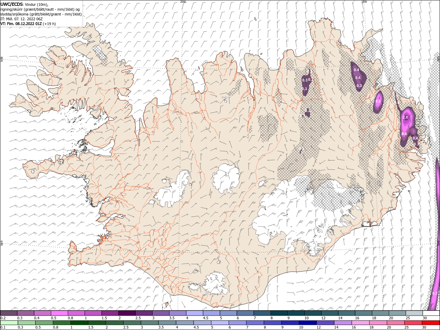Click the '30' label on the upper legend bar

point(425,318)
